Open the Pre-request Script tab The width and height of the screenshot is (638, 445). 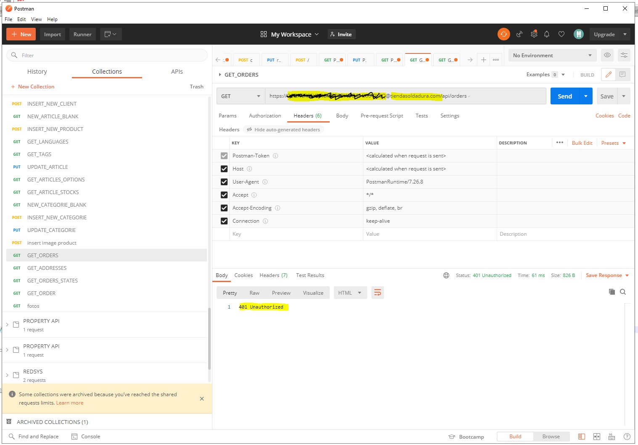(382, 116)
